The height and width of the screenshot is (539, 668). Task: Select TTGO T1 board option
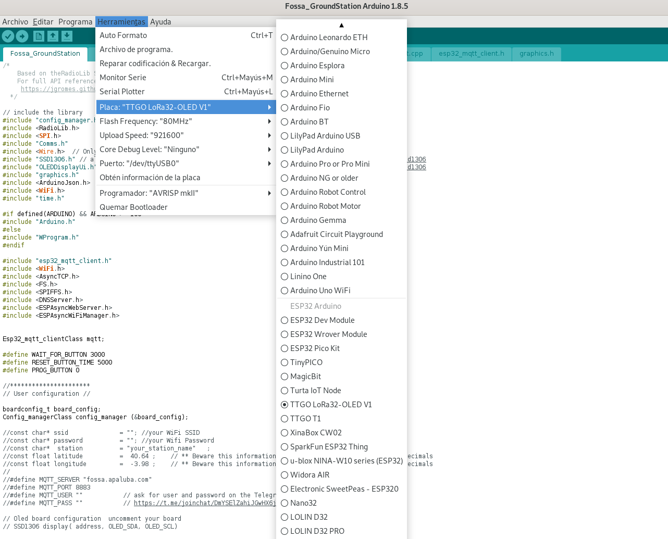pyautogui.click(x=341, y=419)
